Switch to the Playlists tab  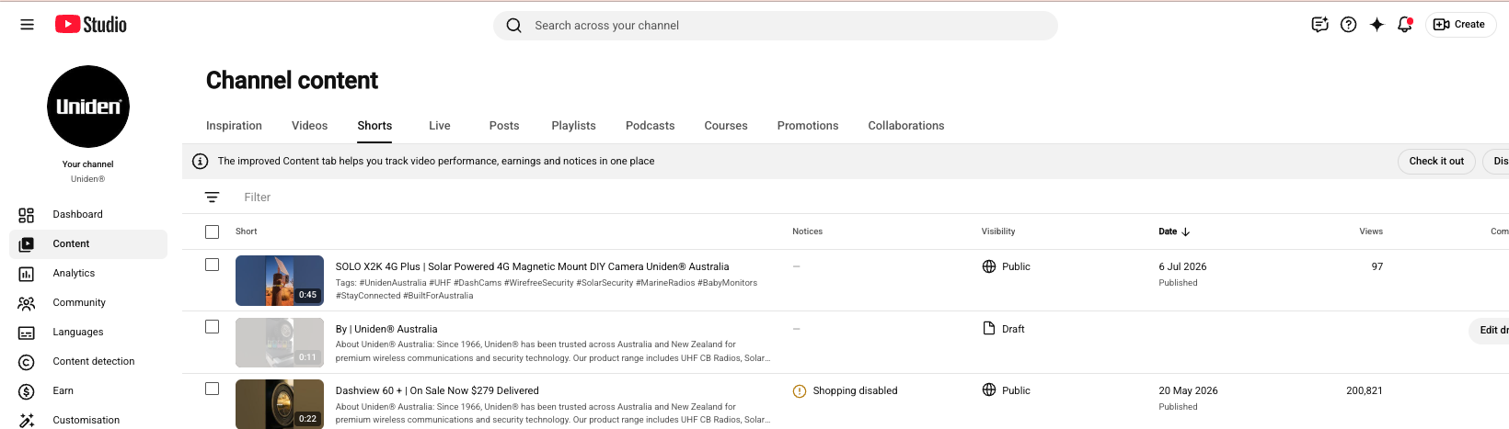point(573,126)
